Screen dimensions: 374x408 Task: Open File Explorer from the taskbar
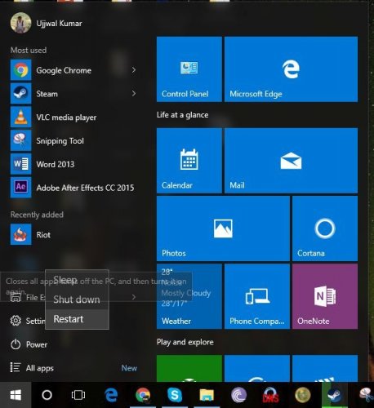coord(207,395)
